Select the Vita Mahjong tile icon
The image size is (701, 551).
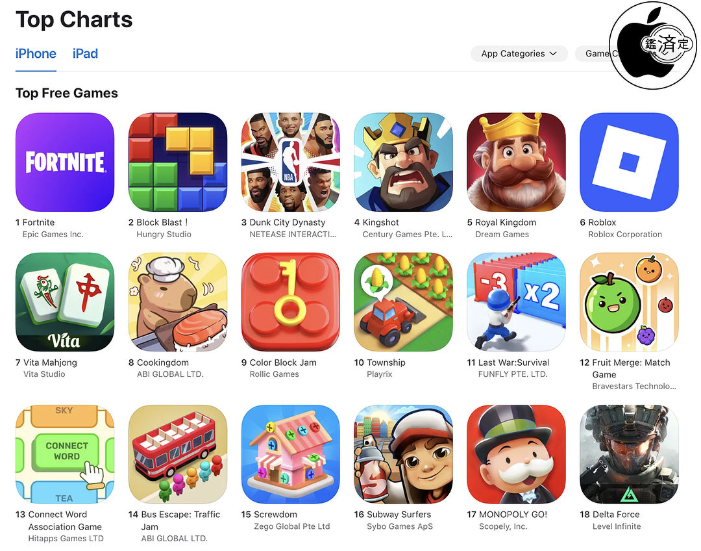coord(65,302)
